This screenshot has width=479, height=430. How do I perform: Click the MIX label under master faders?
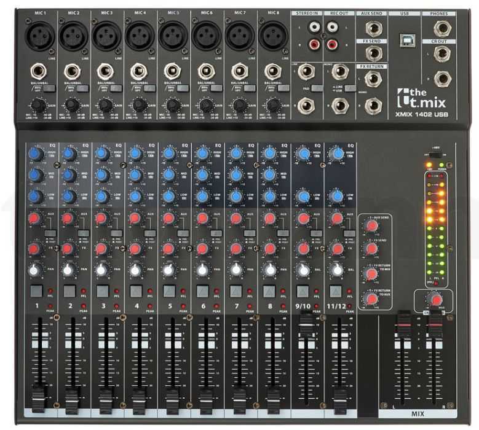418,414
